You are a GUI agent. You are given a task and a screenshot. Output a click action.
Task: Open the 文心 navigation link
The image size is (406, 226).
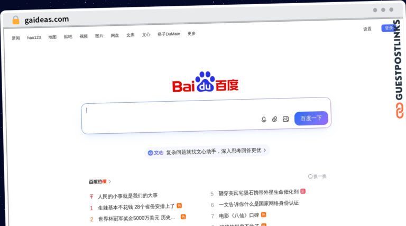tap(146, 35)
